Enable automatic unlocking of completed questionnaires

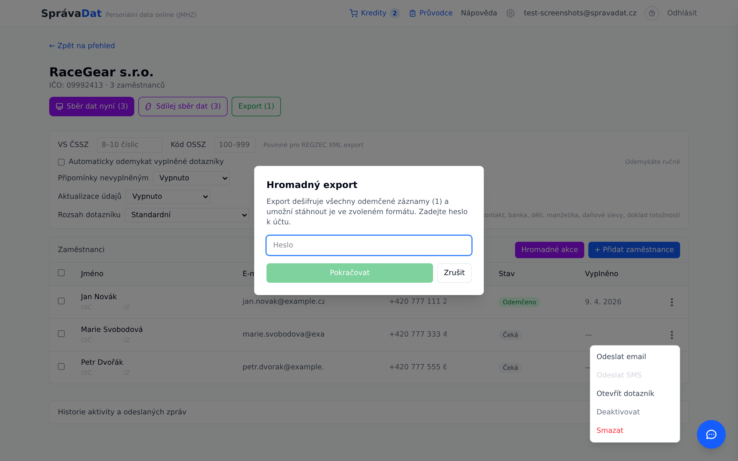[61, 162]
